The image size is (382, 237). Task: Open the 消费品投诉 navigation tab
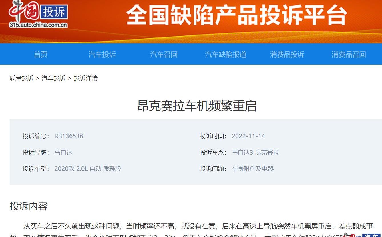tap(287, 54)
